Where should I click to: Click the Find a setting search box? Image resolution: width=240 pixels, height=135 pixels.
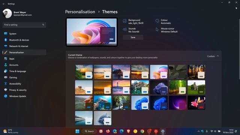24,25
